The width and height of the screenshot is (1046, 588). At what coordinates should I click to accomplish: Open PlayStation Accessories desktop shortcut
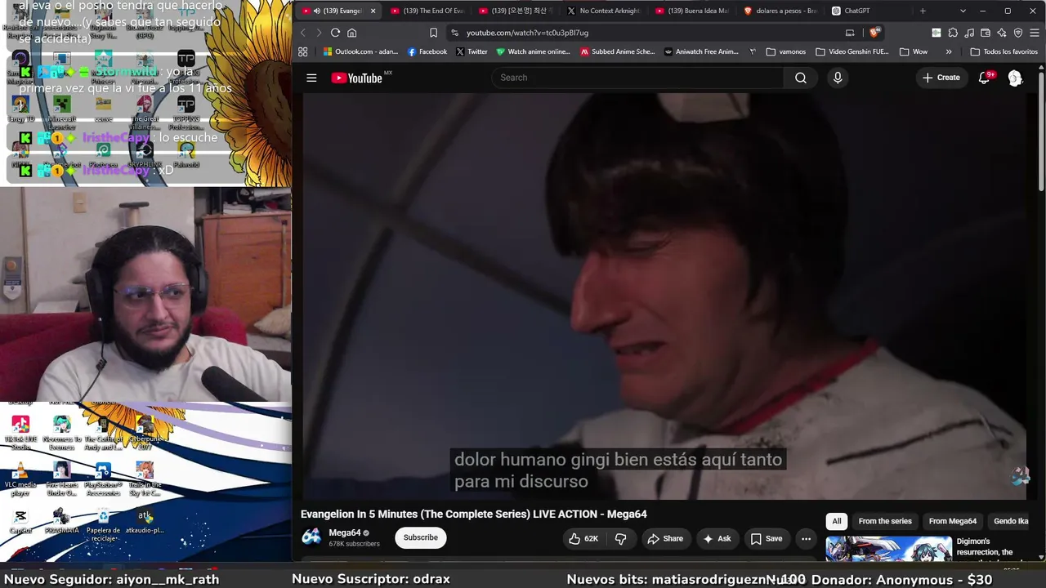coord(103,479)
